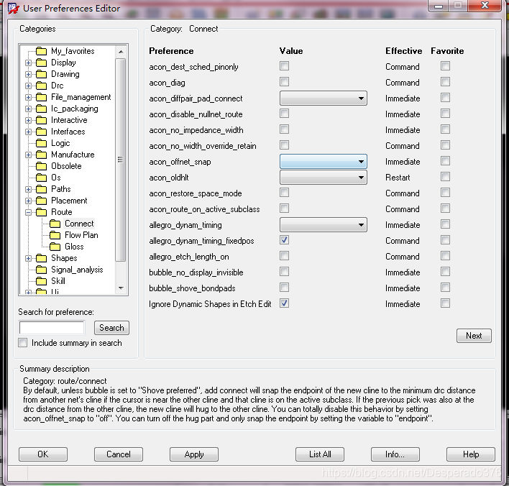The width and height of the screenshot is (509, 486).
Task: Click the List All button
Action: [320, 454]
